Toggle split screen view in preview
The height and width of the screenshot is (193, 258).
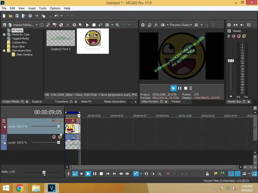click(x=163, y=25)
